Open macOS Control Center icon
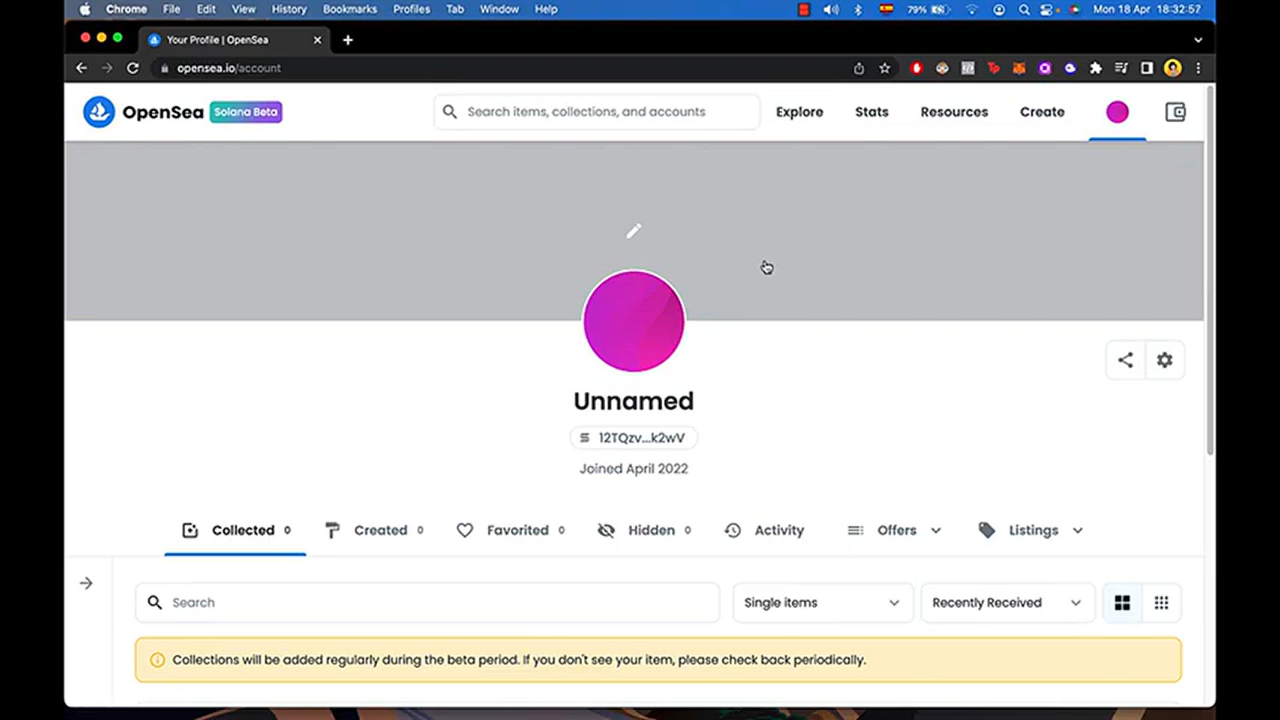The width and height of the screenshot is (1280, 720). tap(1047, 9)
